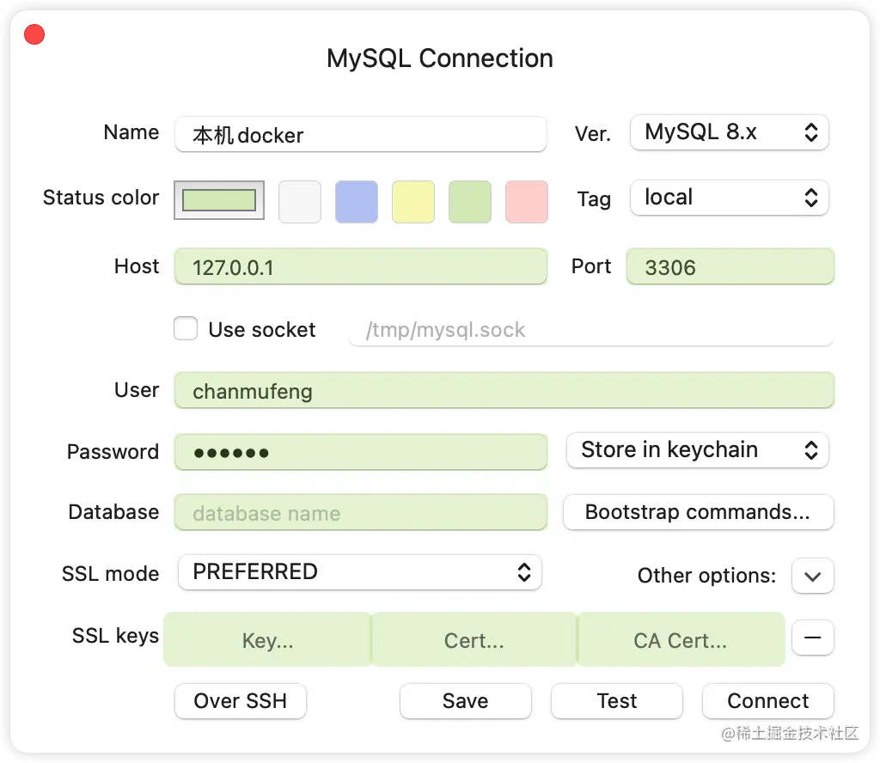Expand Other options chevron
880x763 pixels.
coord(813,576)
